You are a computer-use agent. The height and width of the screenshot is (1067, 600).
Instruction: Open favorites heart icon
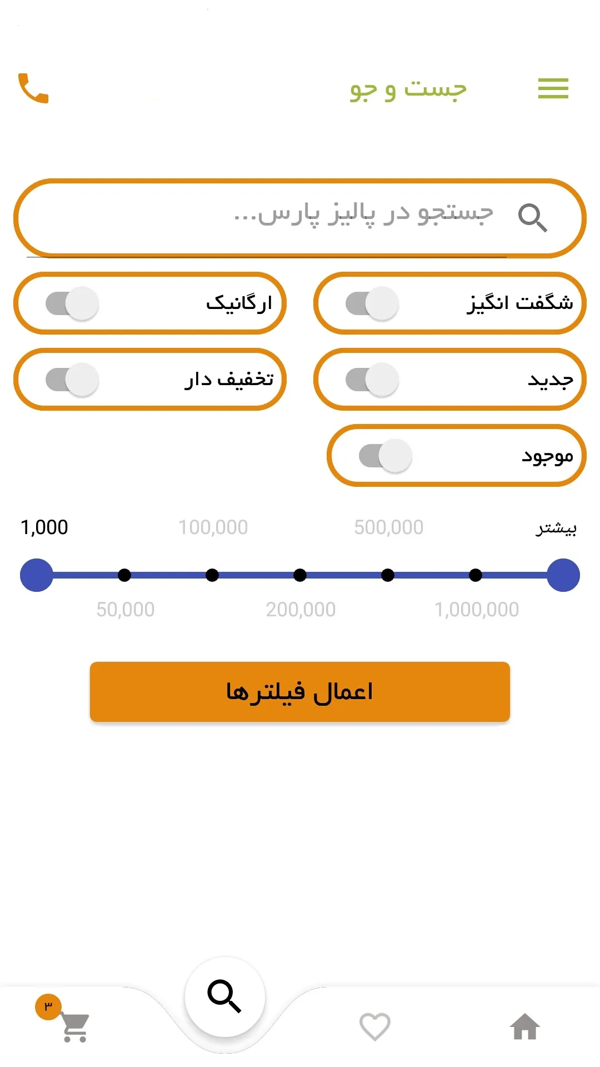pos(375,1026)
